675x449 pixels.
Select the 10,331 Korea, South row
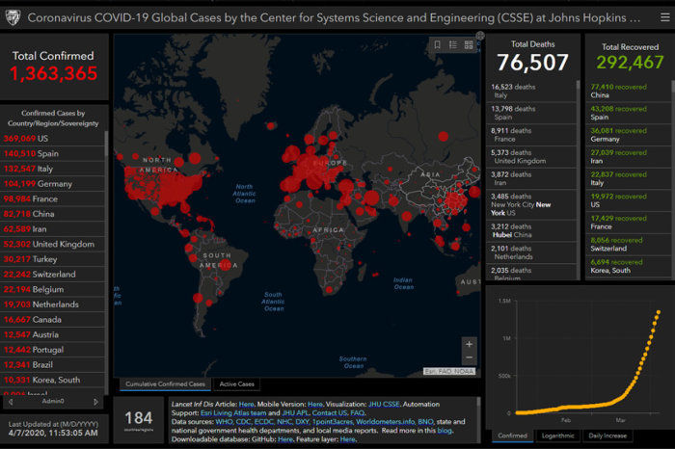pyautogui.click(x=52, y=380)
